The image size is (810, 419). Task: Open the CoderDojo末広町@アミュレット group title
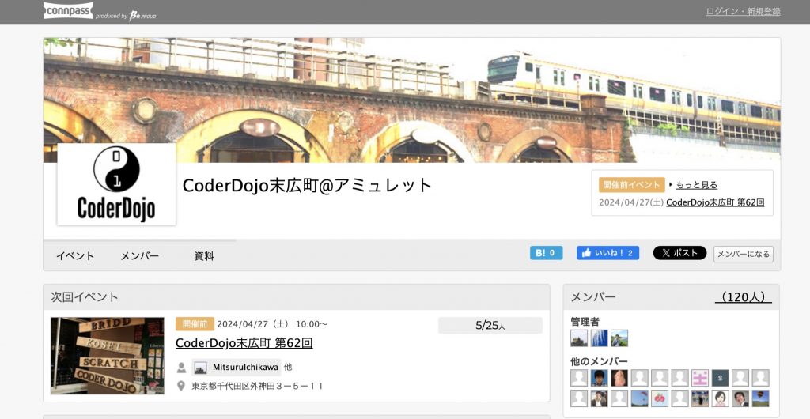(308, 185)
